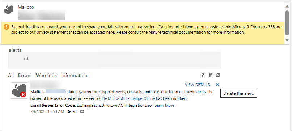The width and height of the screenshot is (292, 131).
Task: Click the ExchangeSyncUnknownACTIntegrationError code text
Action: (x=115, y=105)
